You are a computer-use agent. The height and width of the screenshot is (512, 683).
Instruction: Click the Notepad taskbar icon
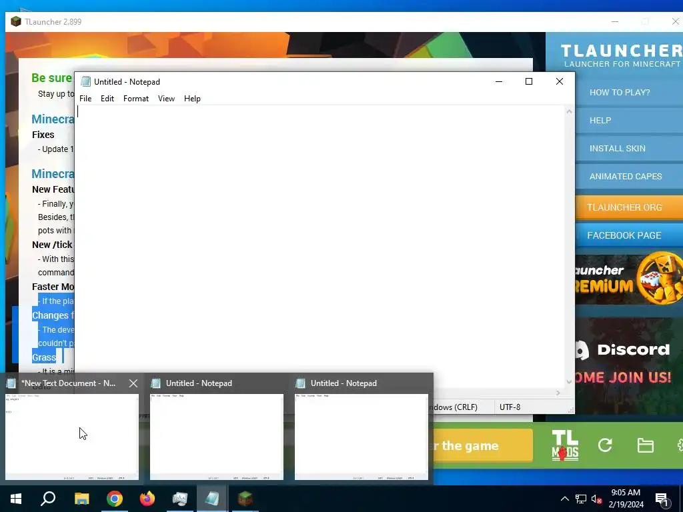tap(212, 499)
